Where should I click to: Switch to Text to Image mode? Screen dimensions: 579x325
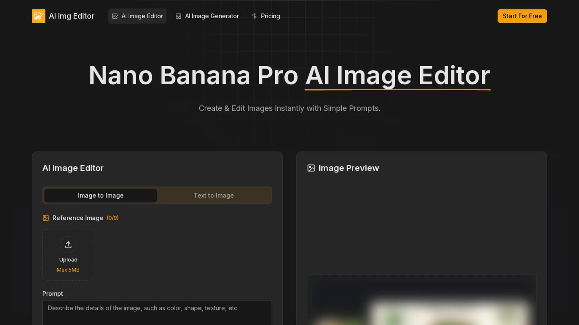click(214, 195)
